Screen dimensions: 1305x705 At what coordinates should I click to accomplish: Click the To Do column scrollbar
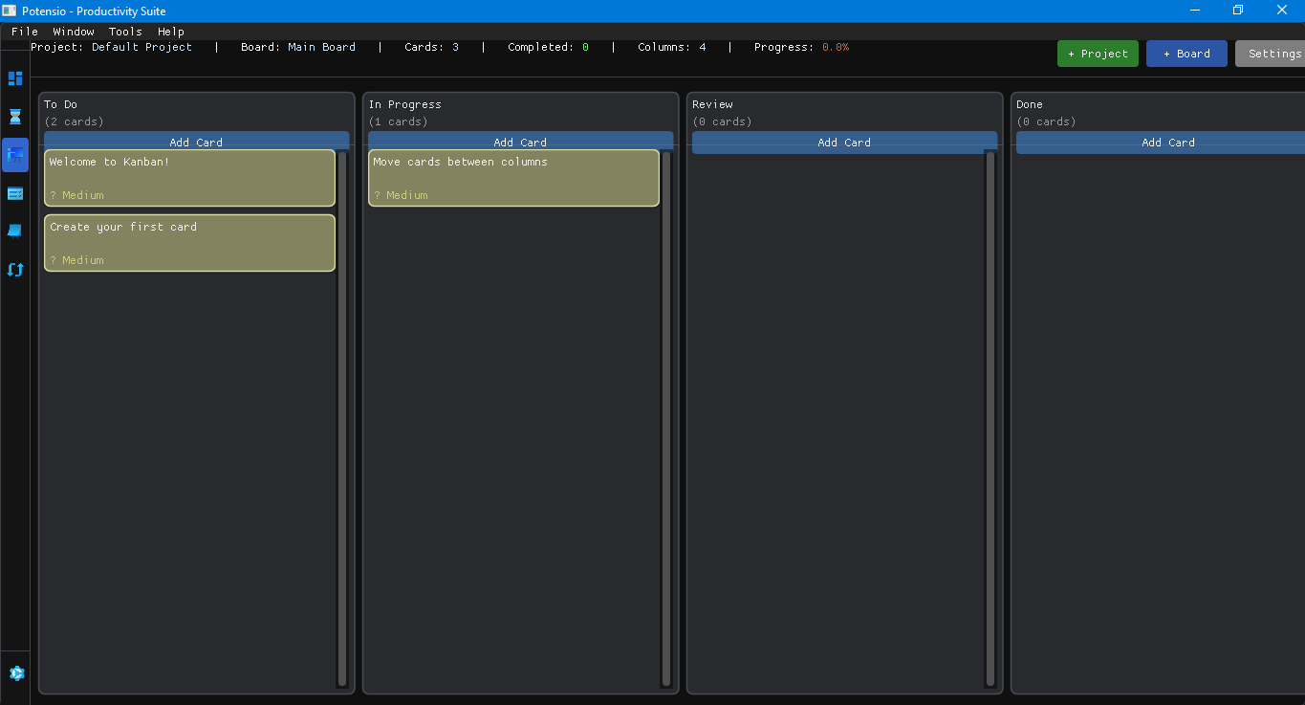[342, 419]
